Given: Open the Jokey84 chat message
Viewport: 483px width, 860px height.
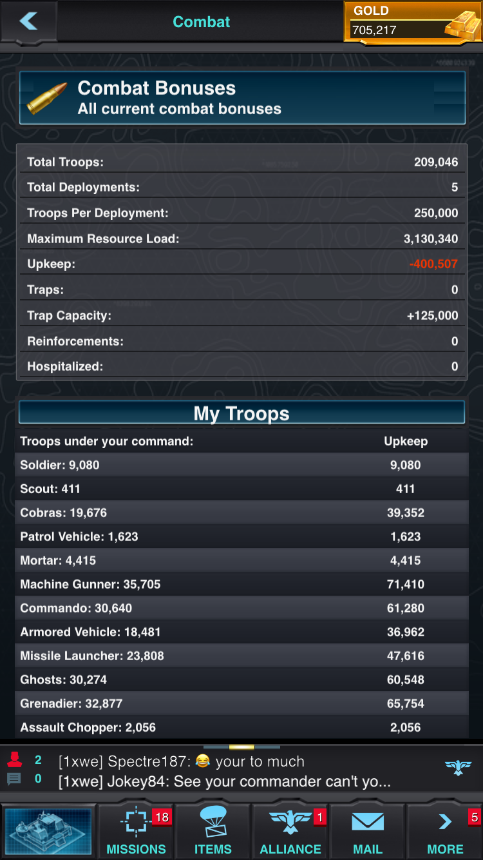Looking at the screenshot, I should [x=224, y=782].
